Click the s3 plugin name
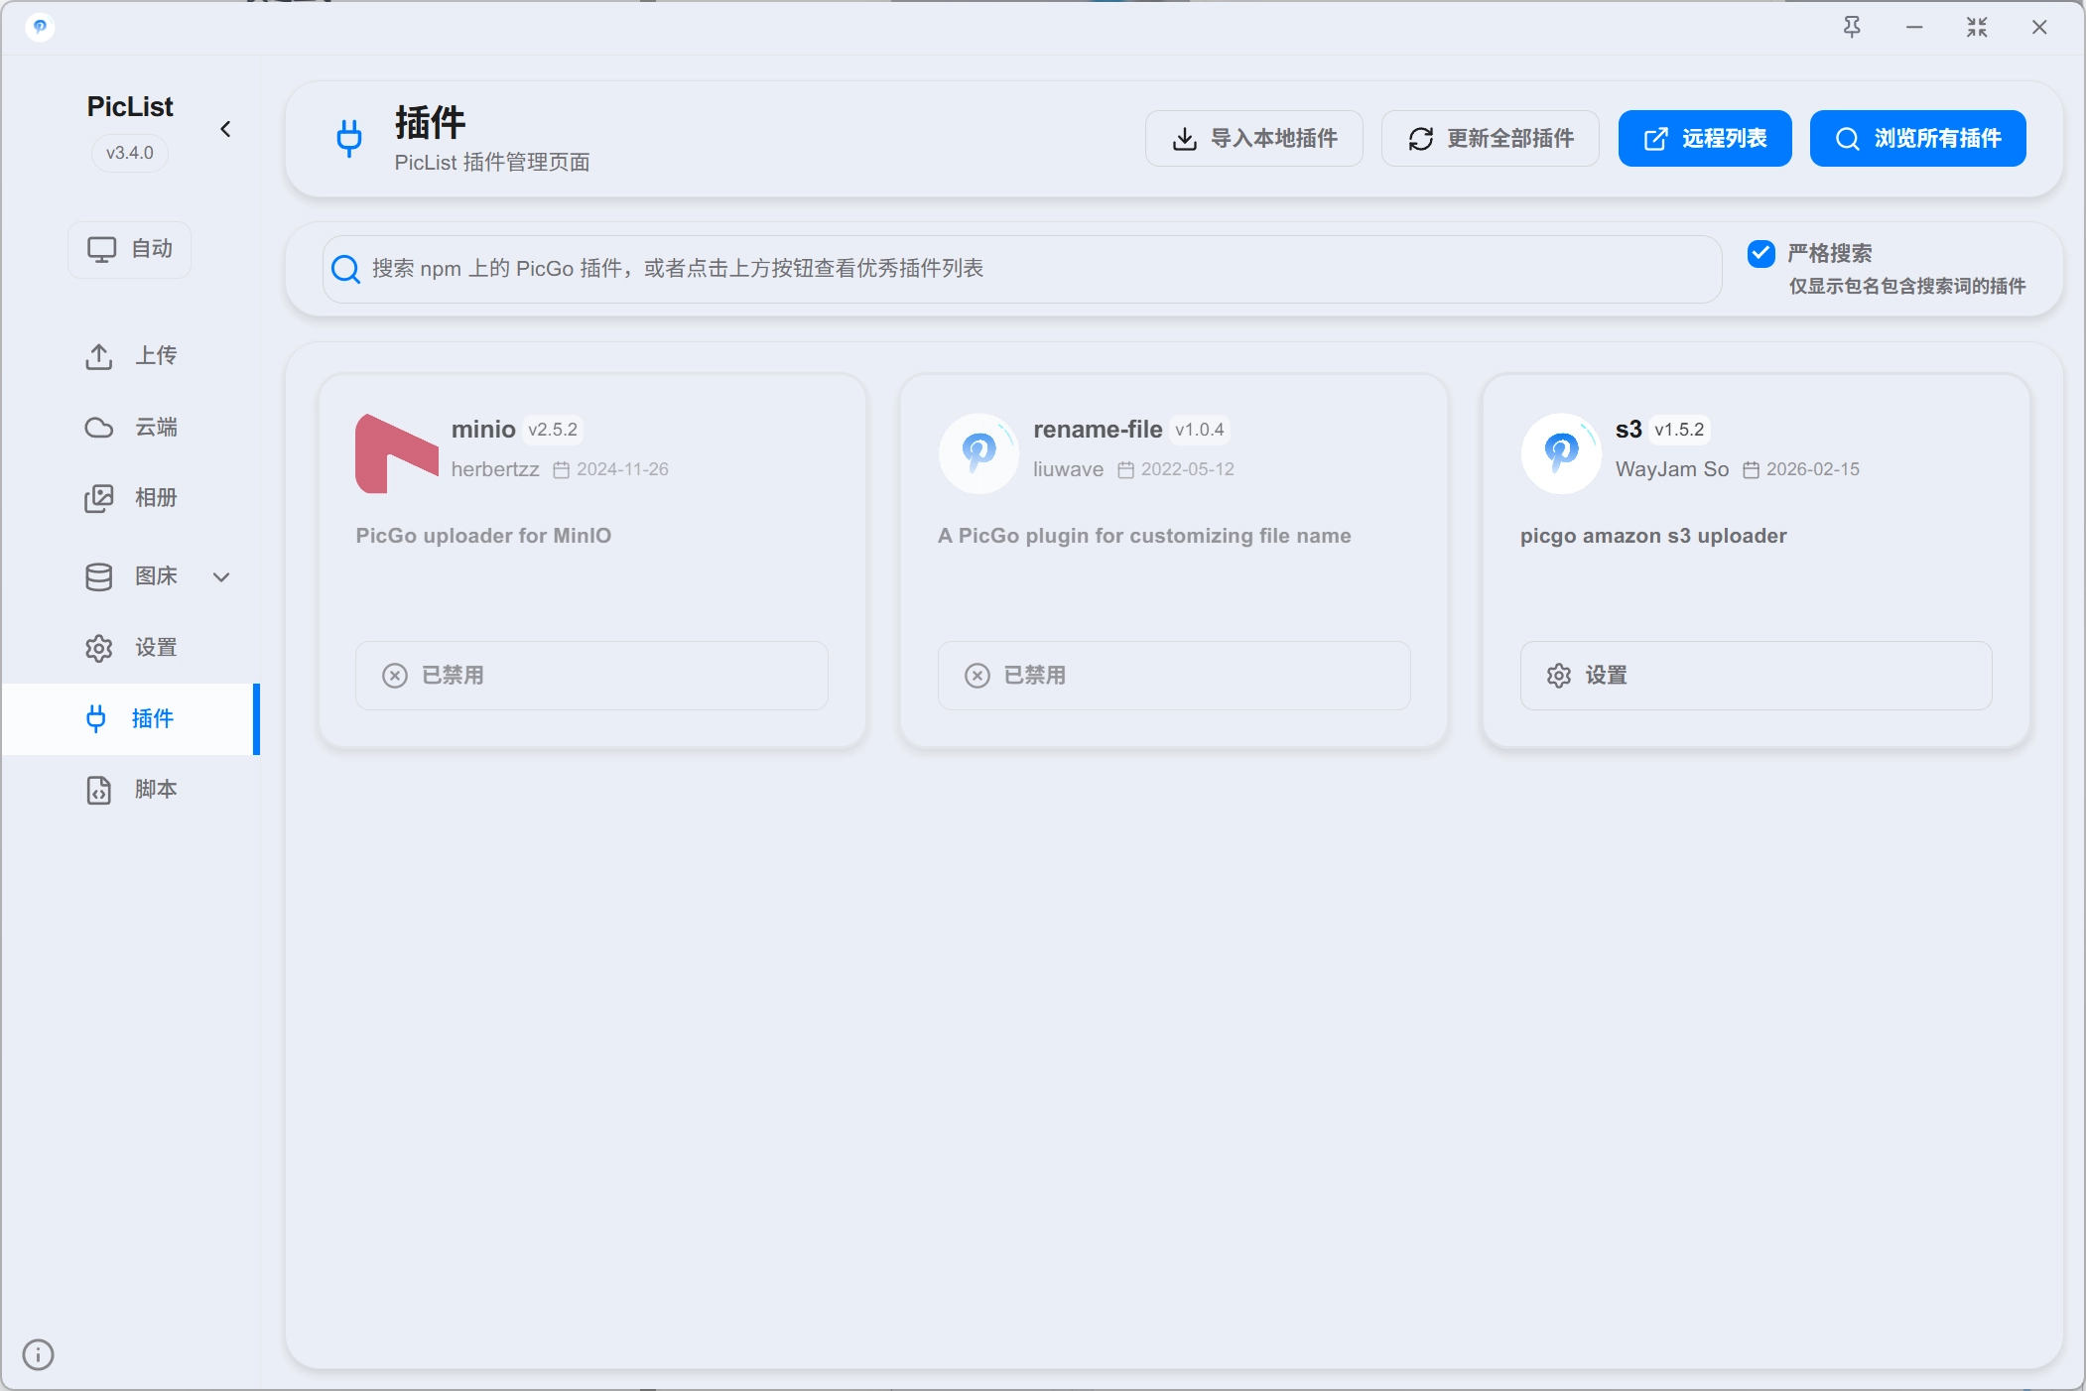Viewport: 2086px width, 1391px height. tap(1629, 429)
